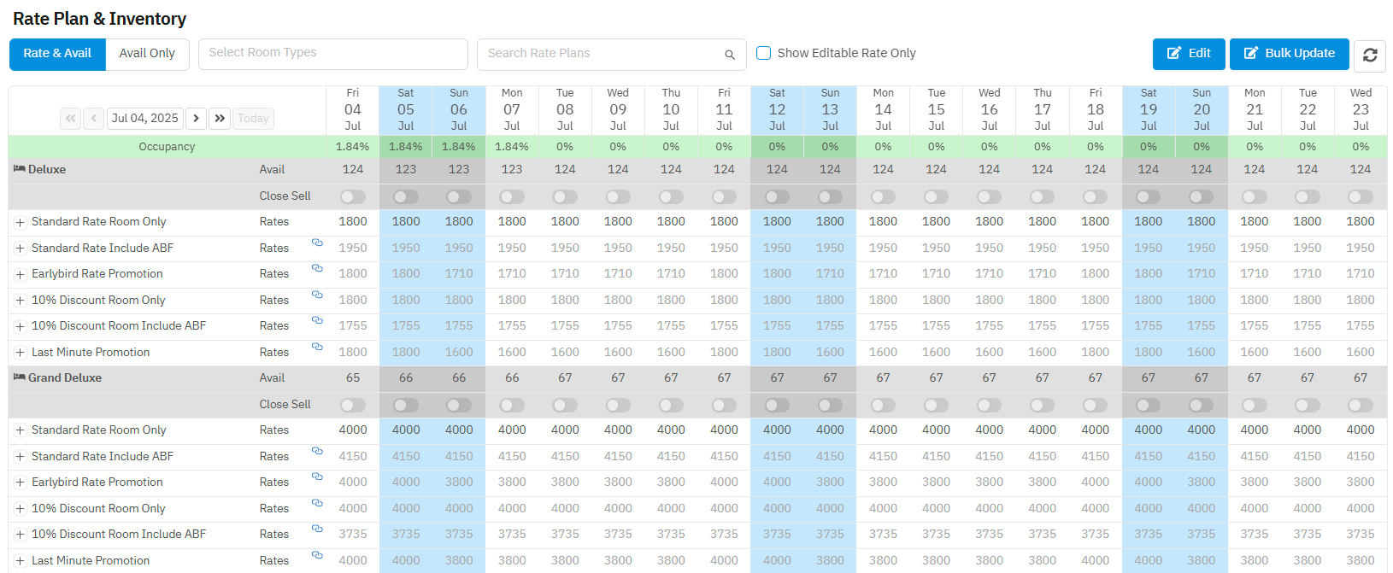Click the search magnifier in Search Rate Plans

(729, 55)
